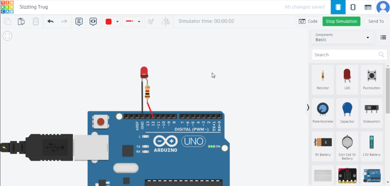Select the micro:bit component
Image resolution: width=390 pixels, height=186 pixels.
(x=347, y=176)
